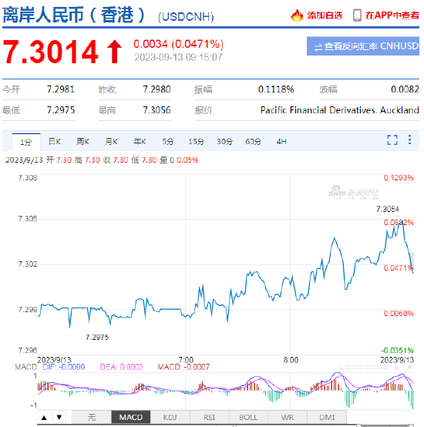Open the 月K monthly chart tab
Screen dimensions: 424x427
pyautogui.click(x=111, y=142)
